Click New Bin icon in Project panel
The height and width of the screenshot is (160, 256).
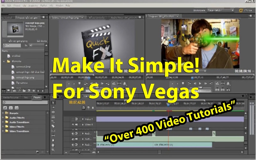24,91
